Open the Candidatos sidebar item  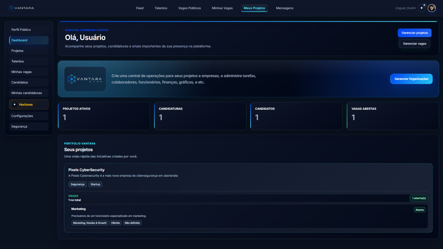tap(29, 83)
